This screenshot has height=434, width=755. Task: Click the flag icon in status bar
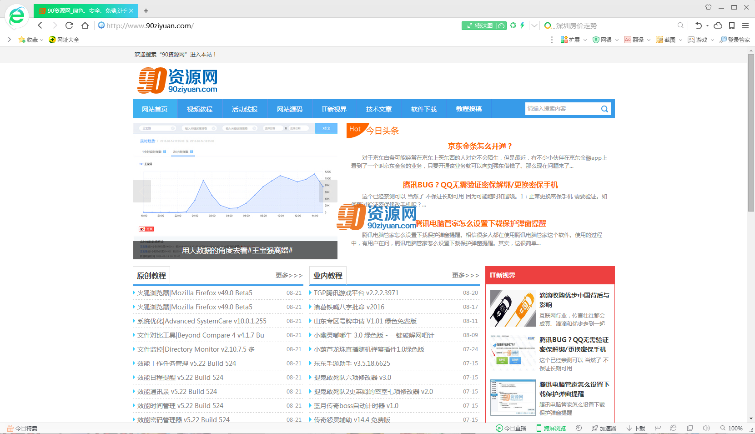(658, 428)
